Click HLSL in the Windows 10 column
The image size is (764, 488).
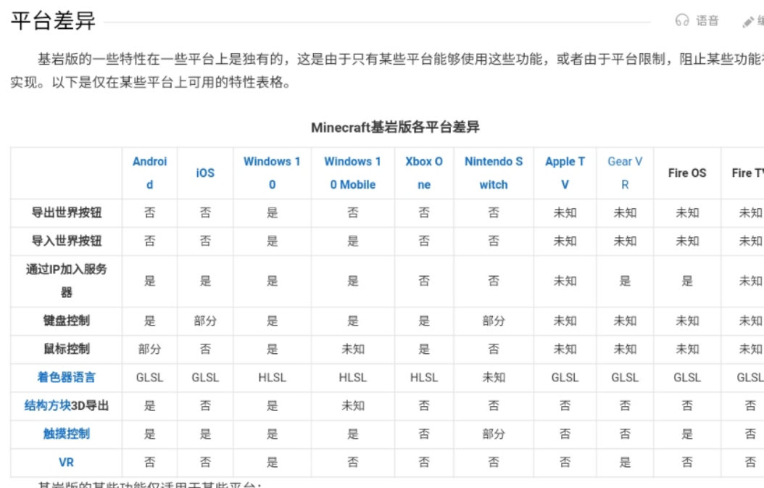[x=272, y=377]
